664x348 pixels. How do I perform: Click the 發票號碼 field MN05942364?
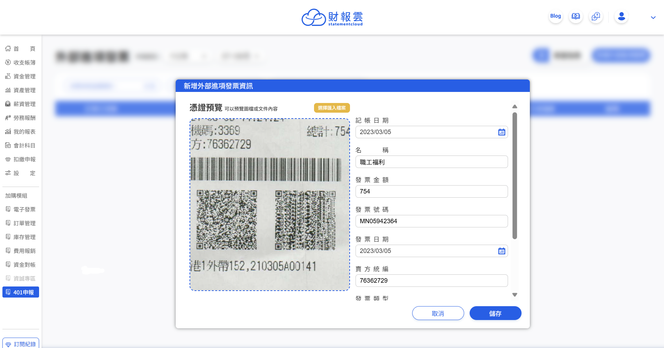click(432, 221)
